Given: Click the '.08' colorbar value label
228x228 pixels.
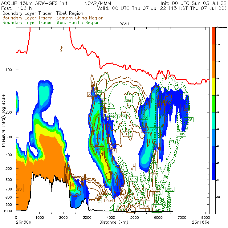Looking at the screenshot, I should coord(218,129).
